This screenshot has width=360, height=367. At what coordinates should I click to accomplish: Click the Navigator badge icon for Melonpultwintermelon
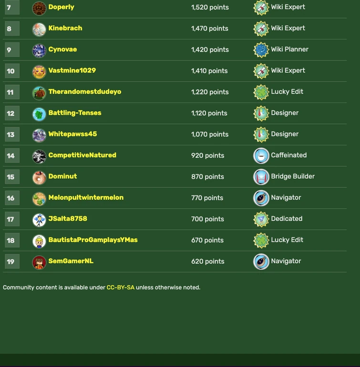[x=261, y=198]
